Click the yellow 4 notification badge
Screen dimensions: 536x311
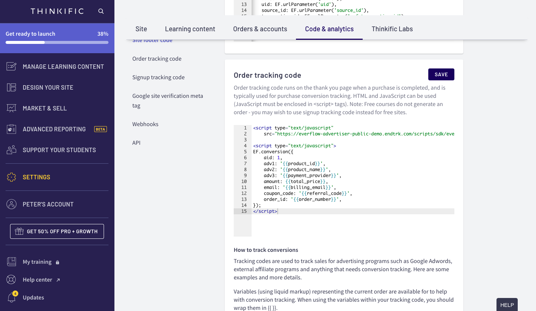pyautogui.click(x=15, y=294)
